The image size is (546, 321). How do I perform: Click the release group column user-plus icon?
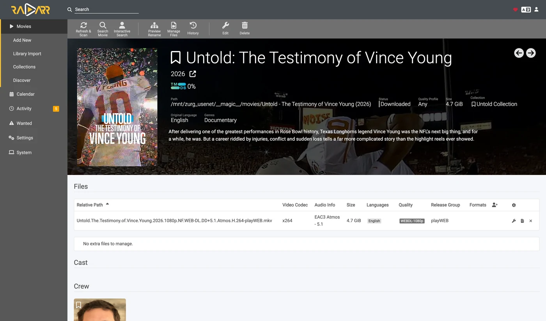pyautogui.click(x=495, y=205)
